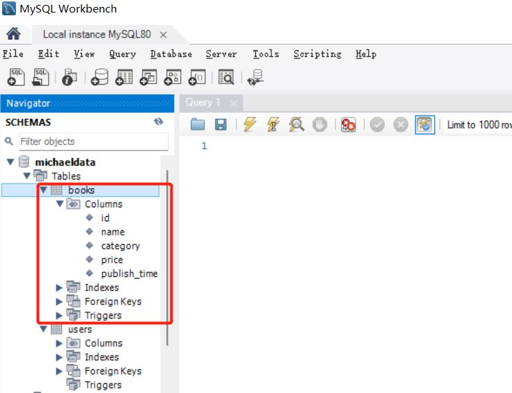The image size is (512, 393).
Task: Create a new SQL tab icon
Action: [16, 77]
